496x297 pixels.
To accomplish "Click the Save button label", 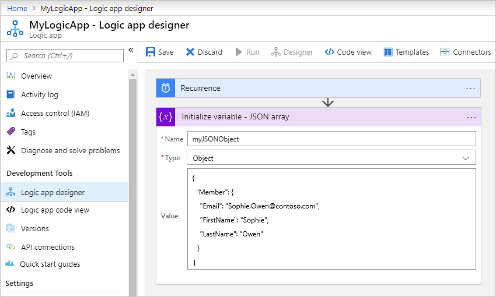I will tap(166, 52).
